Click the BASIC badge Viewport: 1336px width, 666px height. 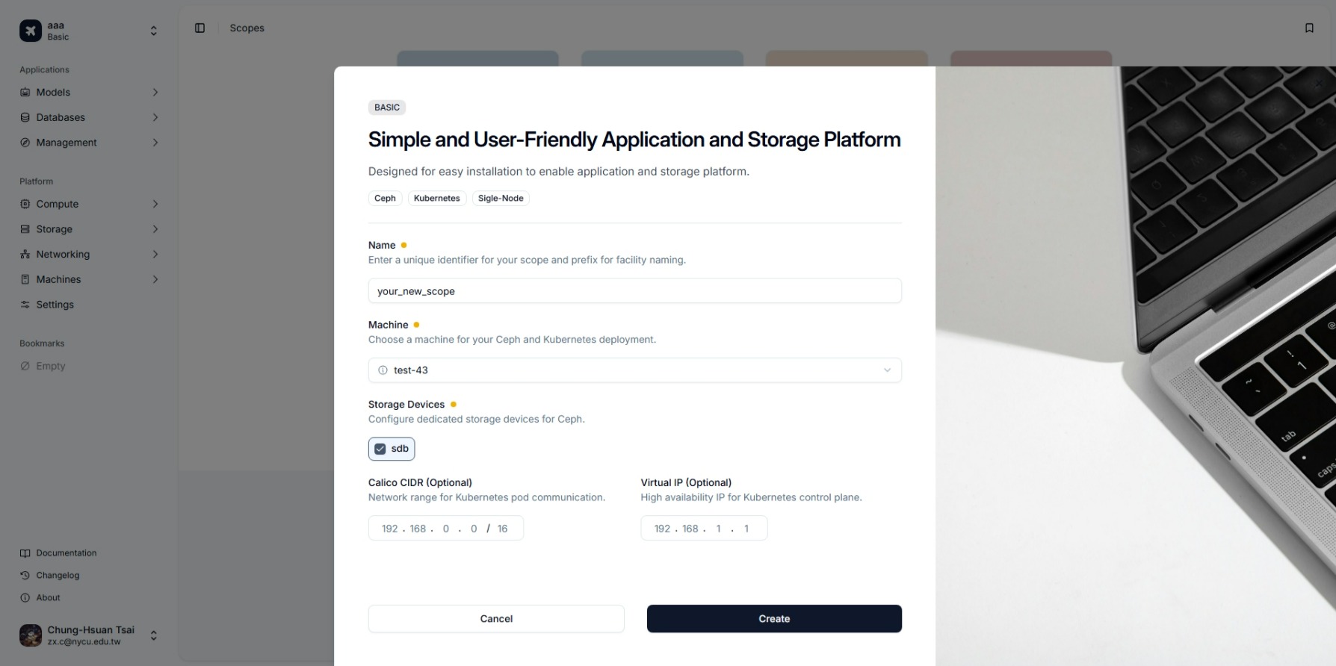coord(387,108)
